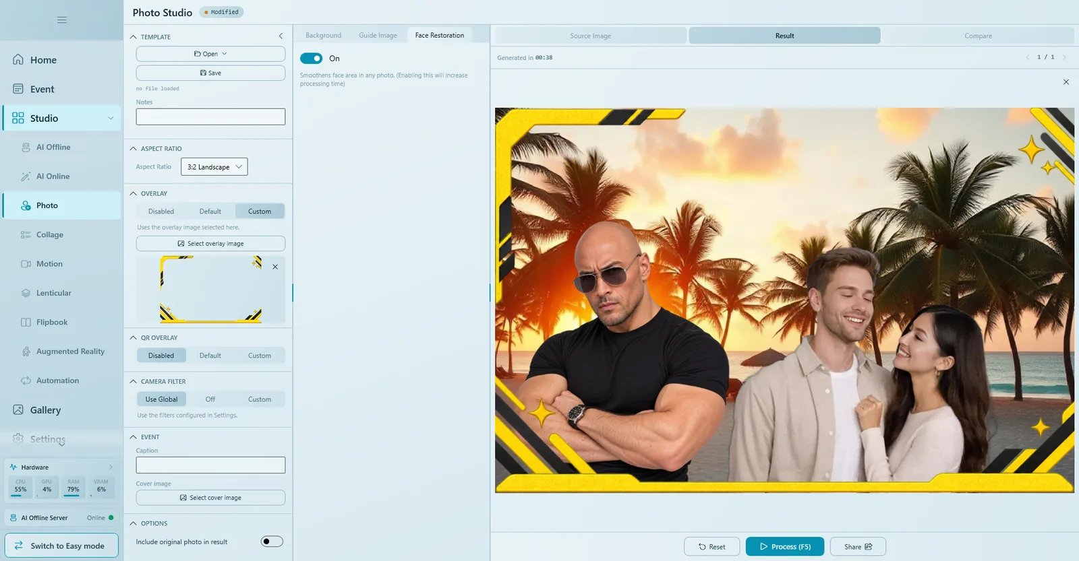Open the Augmented Reality icon
Viewport: 1079px width, 561px height.
(x=26, y=352)
